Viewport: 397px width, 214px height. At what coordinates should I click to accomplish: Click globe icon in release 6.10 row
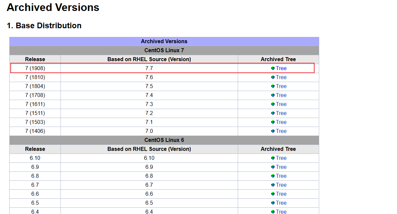[x=273, y=158]
